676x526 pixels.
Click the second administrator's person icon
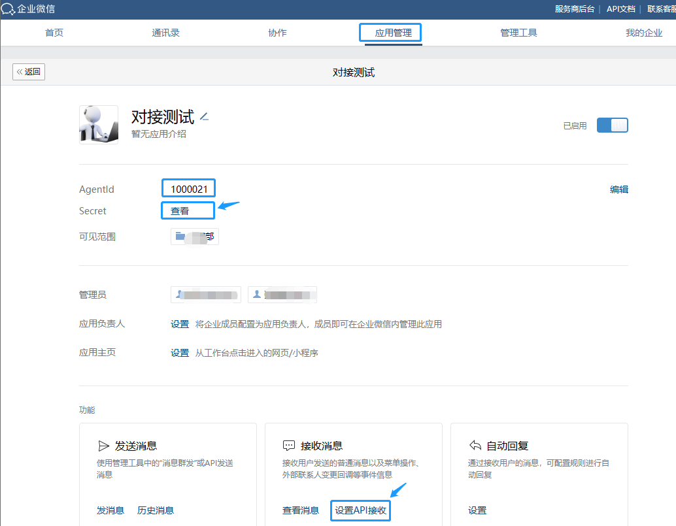pyautogui.click(x=256, y=295)
